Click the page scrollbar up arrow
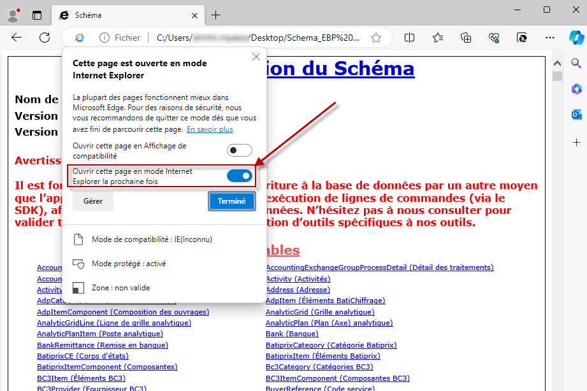587x391 pixels. pyautogui.click(x=558, y=63)
